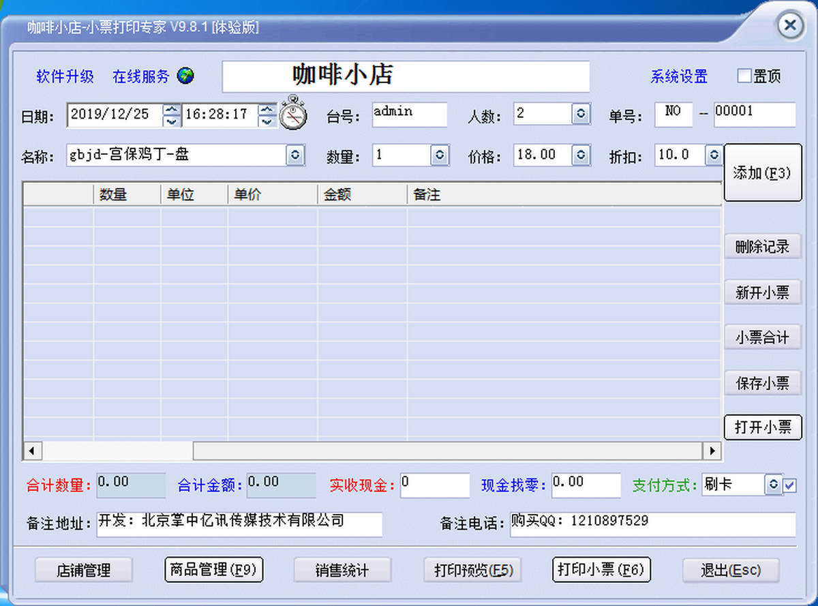Open 商品管理(F9)
The width and height of the screenshot is (818, 606).
pos(214,569)
